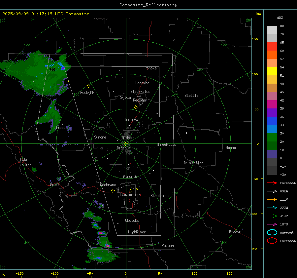
Task: Click the Ponoka town label
Action: click(150, 68)
